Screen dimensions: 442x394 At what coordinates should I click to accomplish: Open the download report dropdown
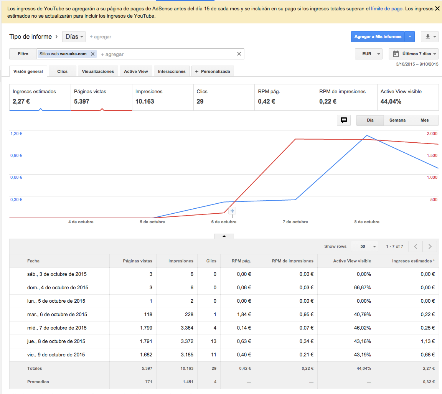pos(430,37)
